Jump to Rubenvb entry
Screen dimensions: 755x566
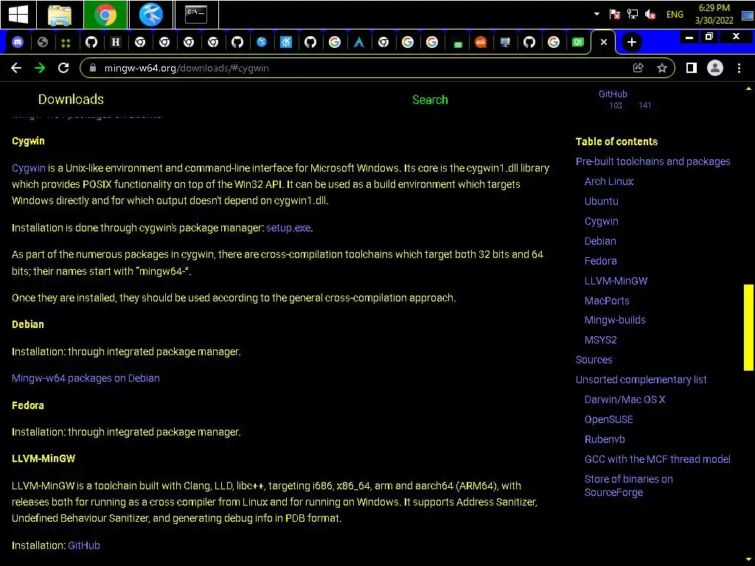tap(605, 439)
